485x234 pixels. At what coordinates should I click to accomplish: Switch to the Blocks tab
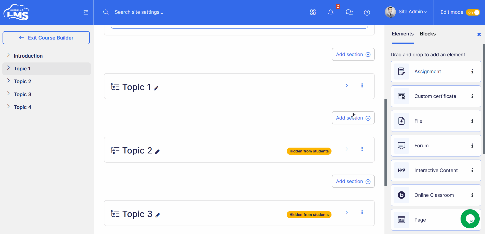tap(428, 34)
